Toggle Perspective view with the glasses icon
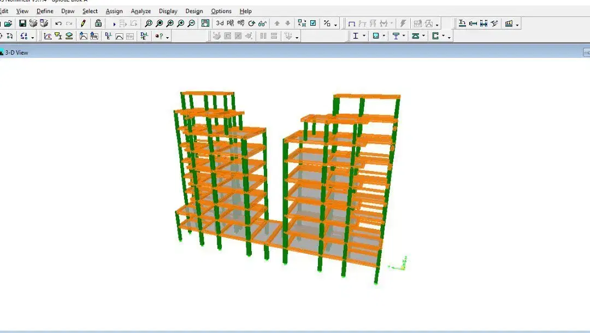 click(x=263, y=24)
